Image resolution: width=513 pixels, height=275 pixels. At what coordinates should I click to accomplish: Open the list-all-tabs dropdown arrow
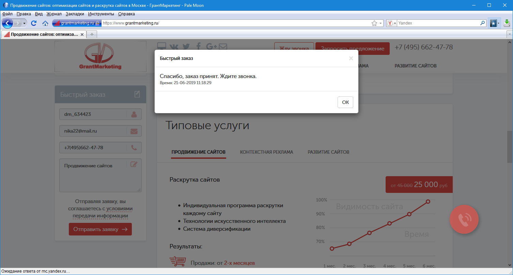(510, 34)
